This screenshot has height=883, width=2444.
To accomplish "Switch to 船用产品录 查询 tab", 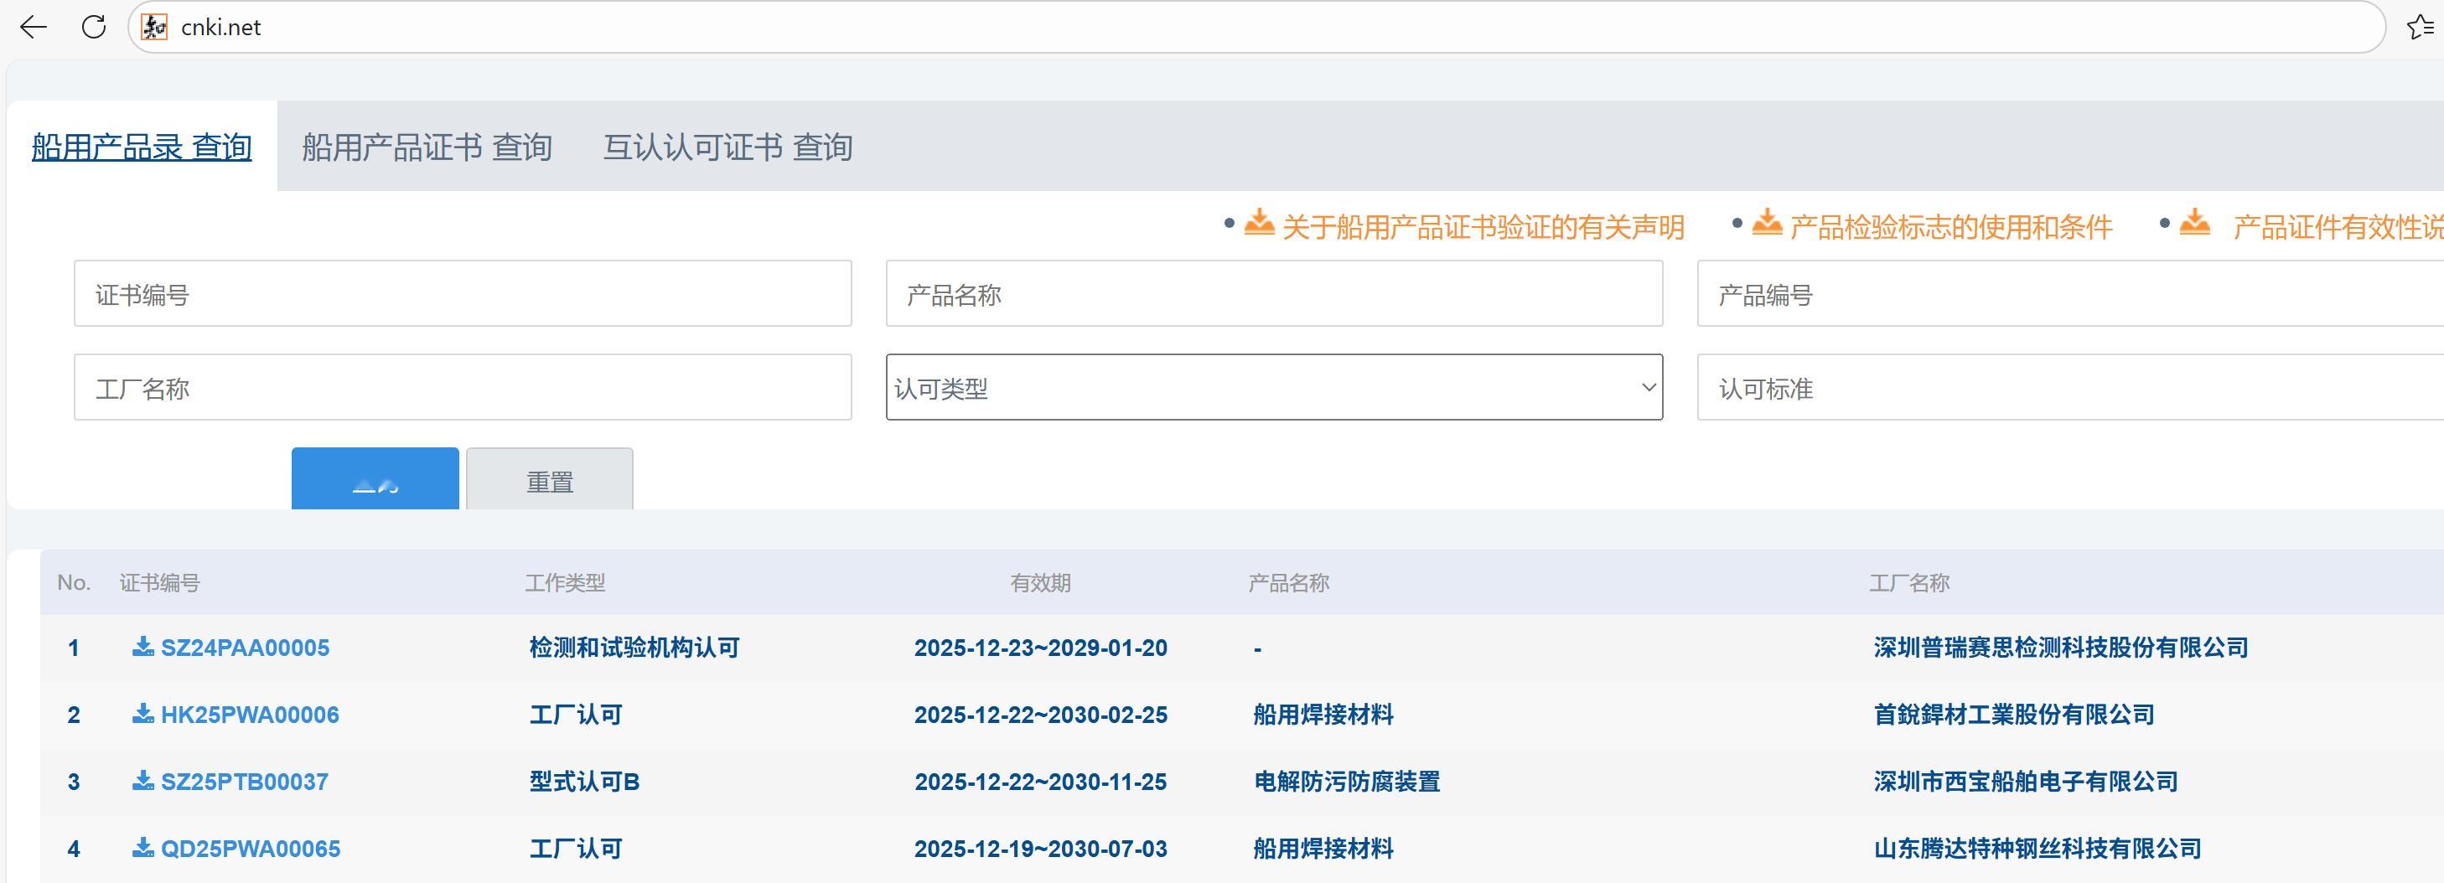I will coord(142,147).
